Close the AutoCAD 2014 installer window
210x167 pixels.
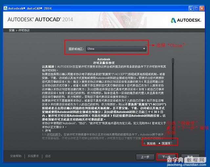(202, 9)
